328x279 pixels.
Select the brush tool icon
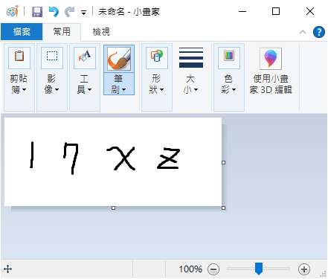119,59
